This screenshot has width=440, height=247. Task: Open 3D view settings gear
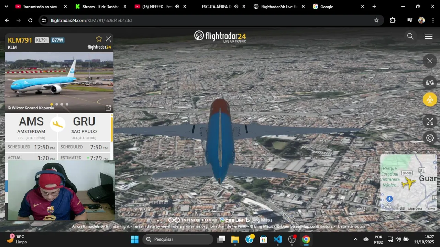(x=430, y=138)
